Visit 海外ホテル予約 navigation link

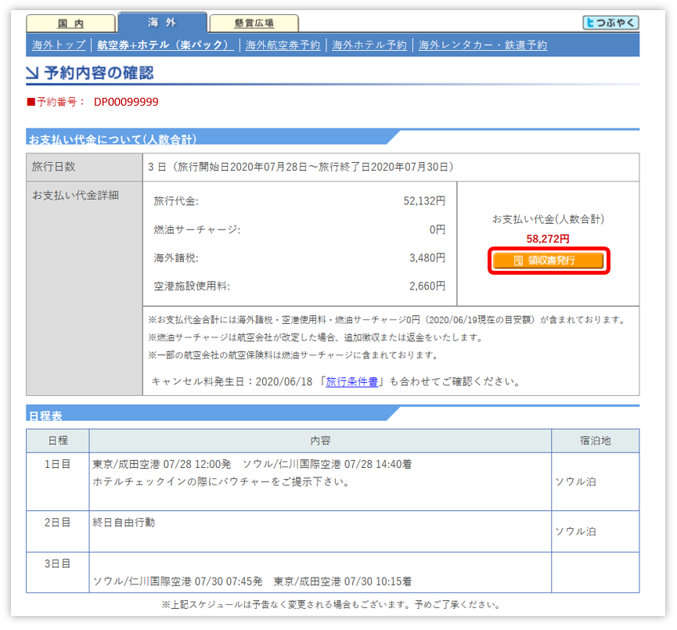pos(369,45)
